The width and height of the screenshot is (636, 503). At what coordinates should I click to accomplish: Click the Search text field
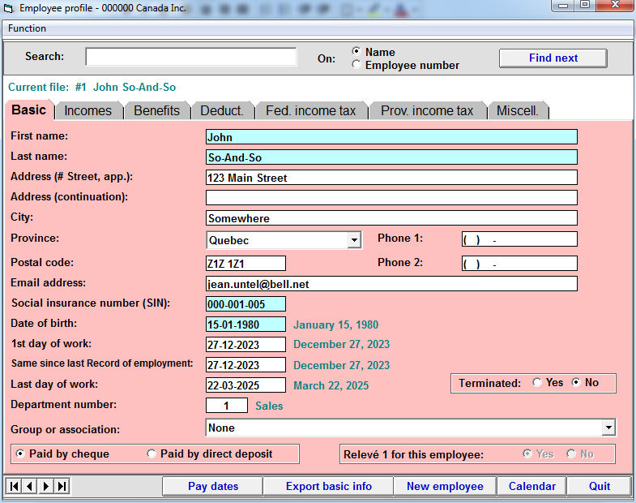coord(191,57)
